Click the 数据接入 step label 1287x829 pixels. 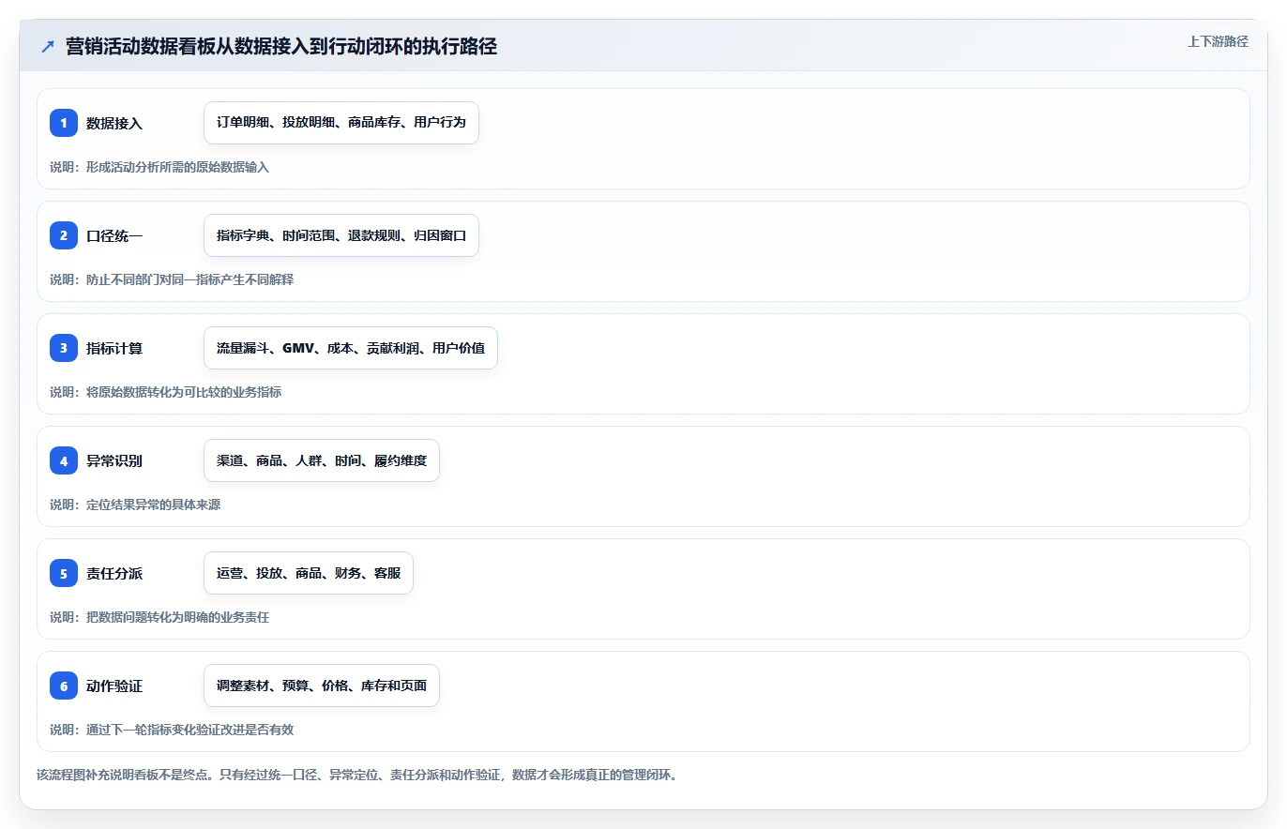tap(114, 123)
